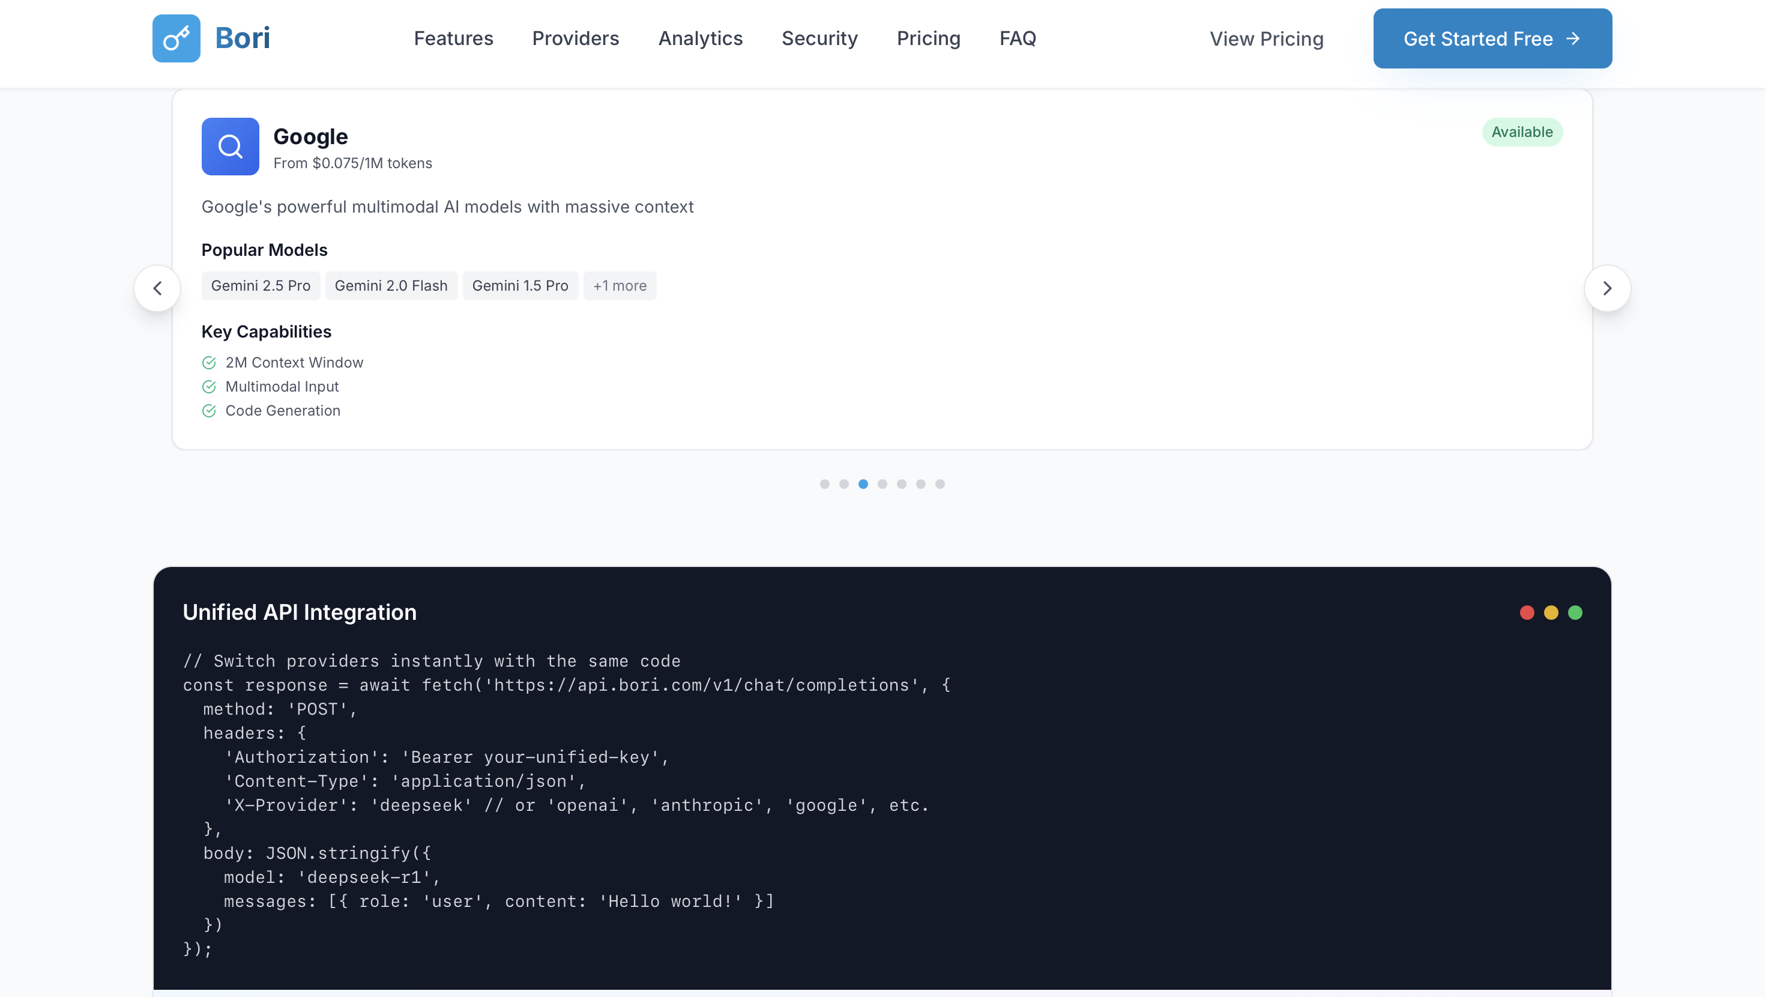The height and width of the screenshot is (997, 1765).
Task: Show next provider with right chevron
Action: [x=1608, y=288]
